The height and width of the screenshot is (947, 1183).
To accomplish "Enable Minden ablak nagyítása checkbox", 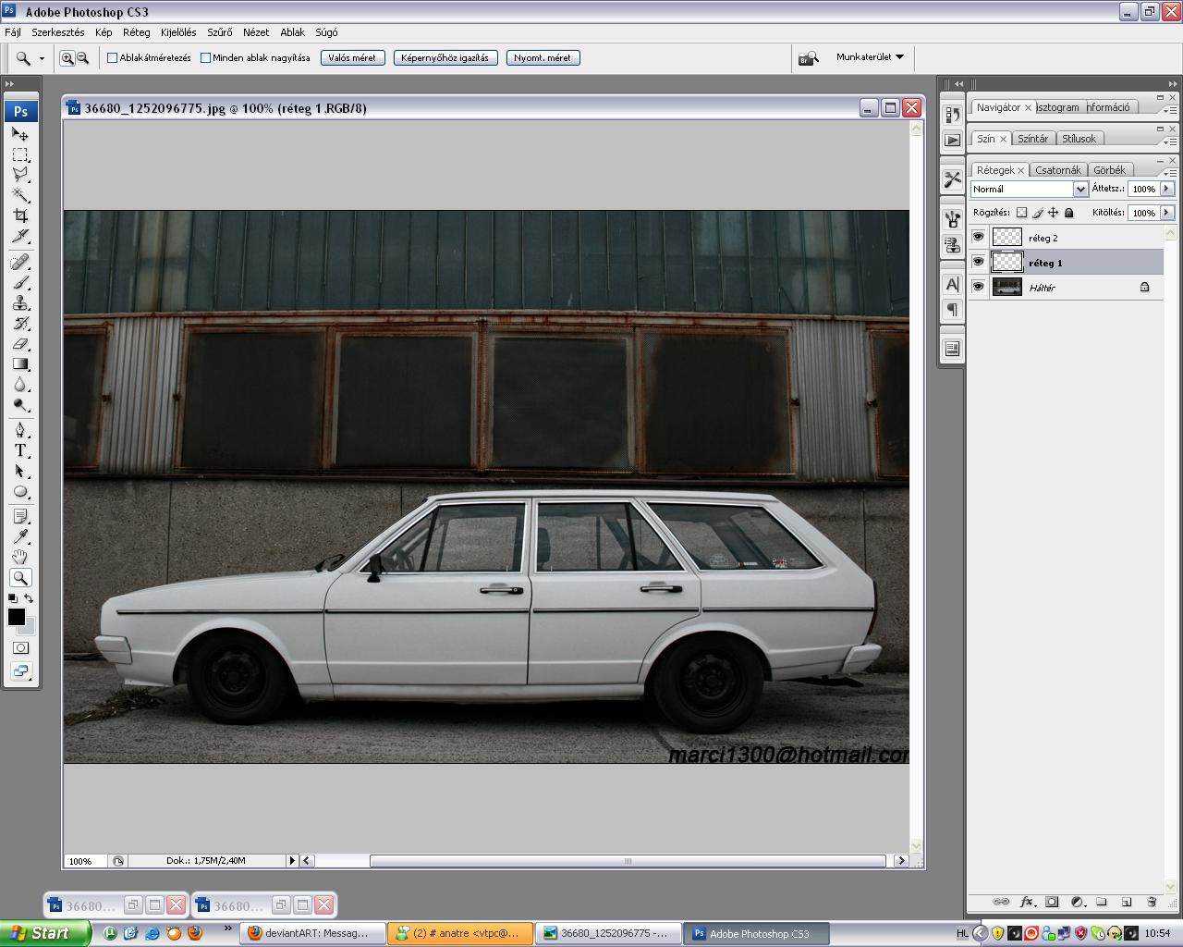I will (x=205, y=58).
